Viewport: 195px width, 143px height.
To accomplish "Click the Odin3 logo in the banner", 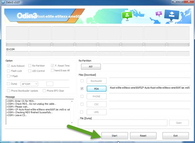I will tap(27, 16).
